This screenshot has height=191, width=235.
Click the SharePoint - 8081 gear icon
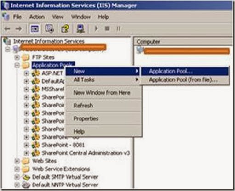pyautogui.click(x=35, y=145)
